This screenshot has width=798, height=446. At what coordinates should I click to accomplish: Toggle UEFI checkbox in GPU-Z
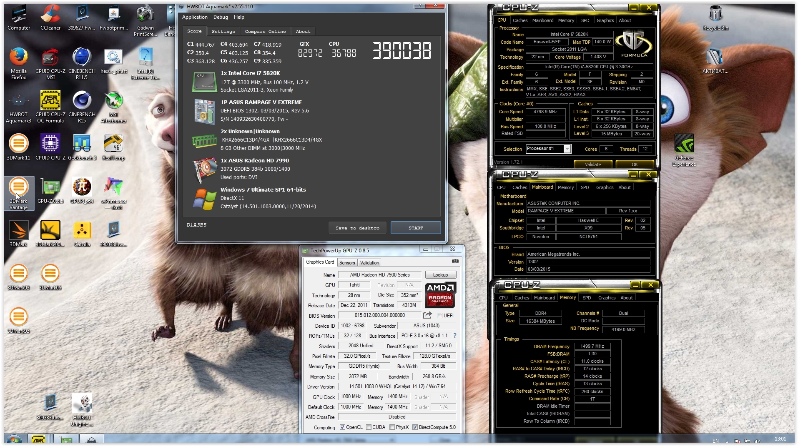pos(439,316)
